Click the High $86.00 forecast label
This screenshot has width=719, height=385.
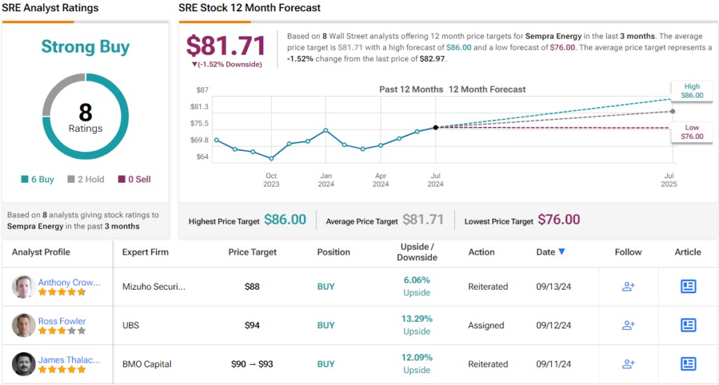coord(692,90)
